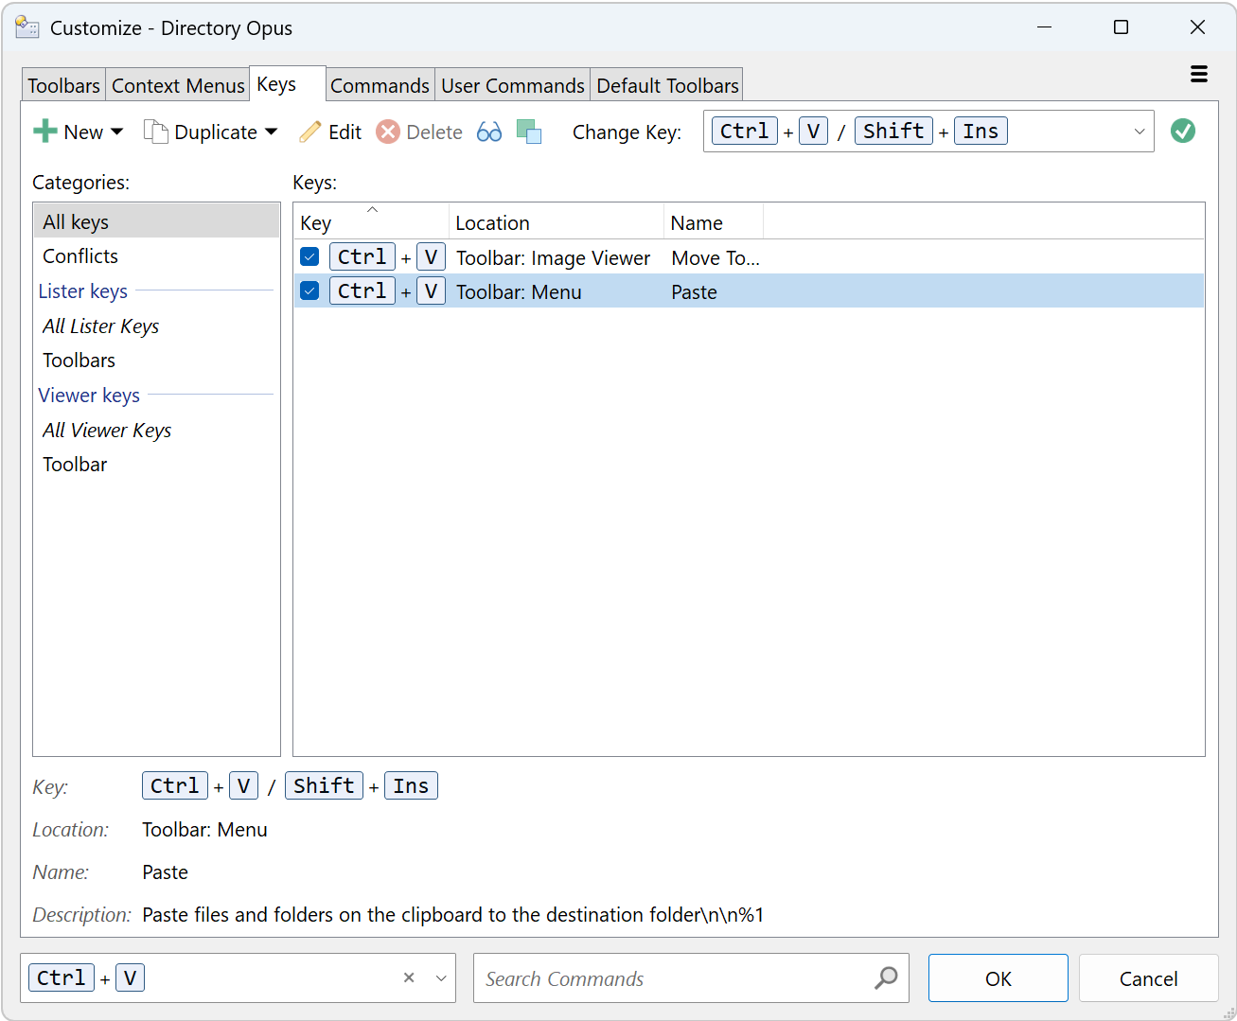Expand the Change Key combo box

(x=1139, y=132)
